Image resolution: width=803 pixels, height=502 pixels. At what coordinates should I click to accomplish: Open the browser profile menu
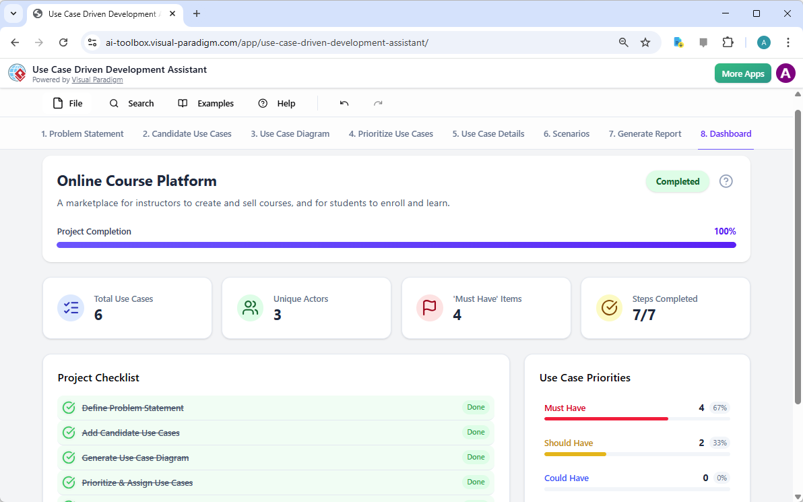pos(763,42)
